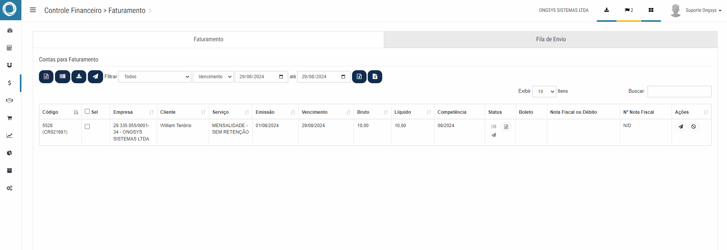
Task: Click the Buscar search input field
Action: (x=679, y=92)
